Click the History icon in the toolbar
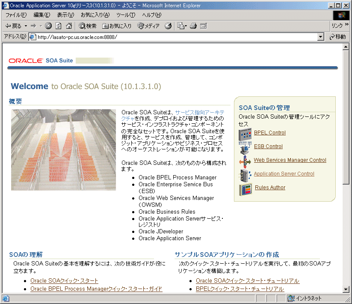 168,26
